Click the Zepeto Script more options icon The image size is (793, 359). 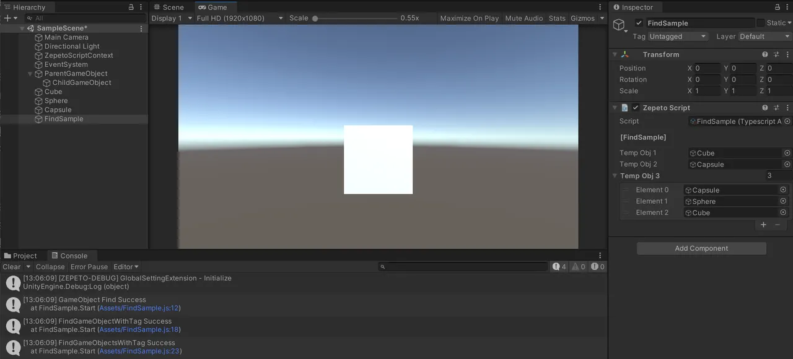[x=787, y=107]
